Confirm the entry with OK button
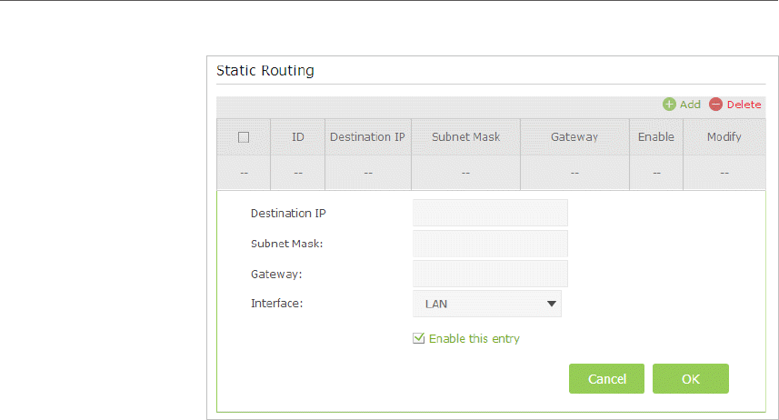This screenshot has width=779, height=420. click(x=691, y=379)
